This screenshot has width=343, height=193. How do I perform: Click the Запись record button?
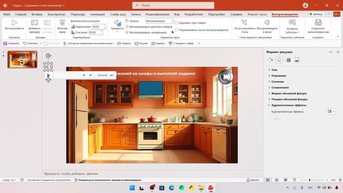(x=316, y=14)
